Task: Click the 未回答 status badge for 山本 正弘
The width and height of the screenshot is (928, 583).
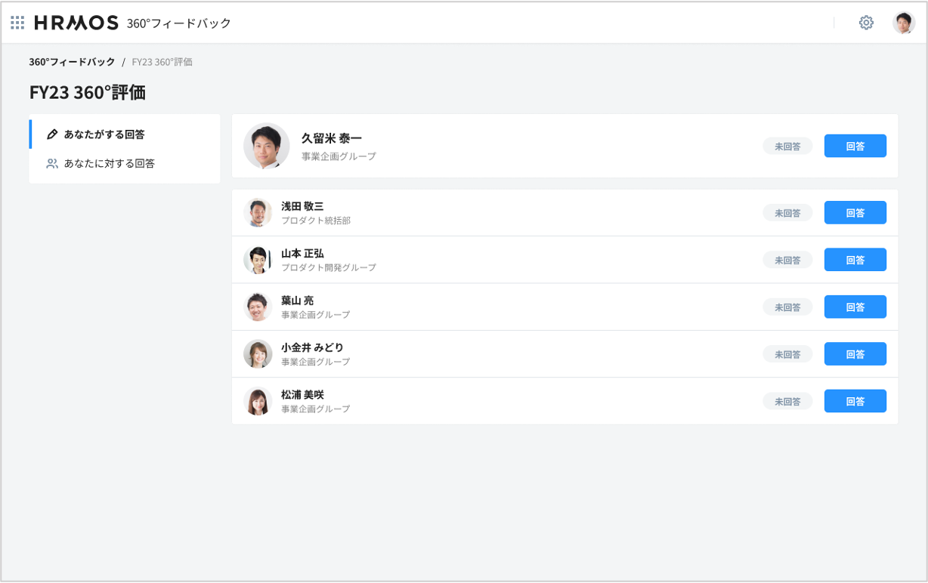Action: click(787, 260)
